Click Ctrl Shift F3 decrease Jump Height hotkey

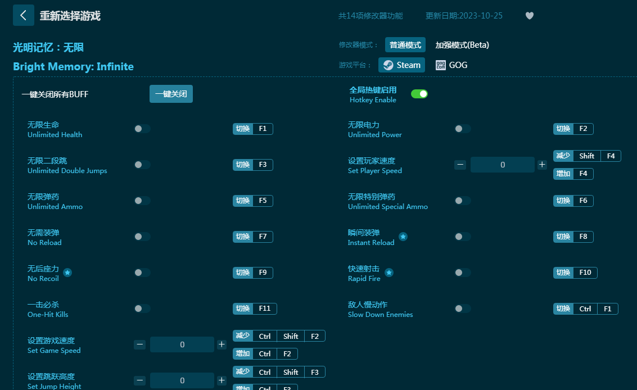[279, 372]
